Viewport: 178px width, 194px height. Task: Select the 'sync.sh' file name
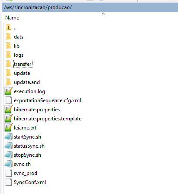pyautogui.click(x=22, y=164)
